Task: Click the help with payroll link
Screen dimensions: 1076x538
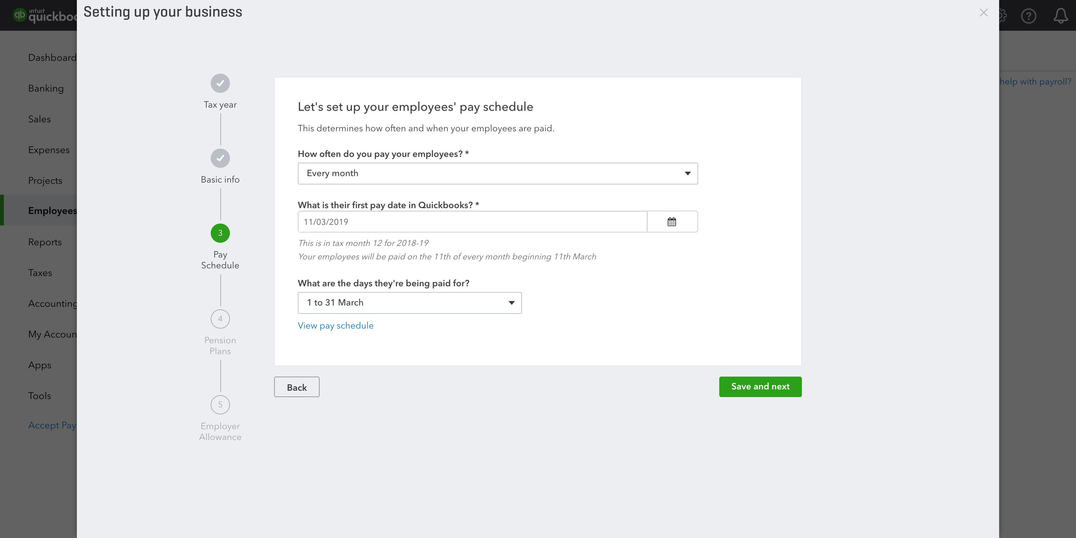Action: 1035,82
